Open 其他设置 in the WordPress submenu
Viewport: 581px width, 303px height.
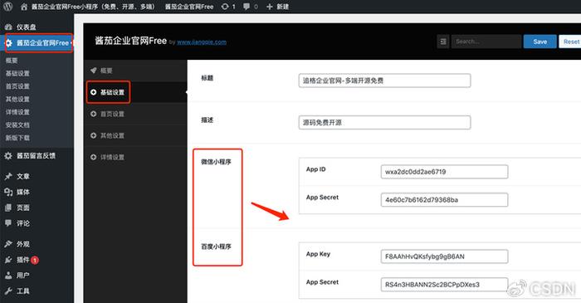pyautogui.click(x=17, y=100)
